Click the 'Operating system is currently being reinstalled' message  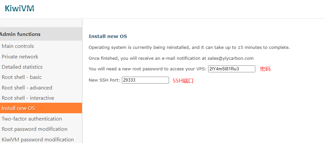[189, 47]
